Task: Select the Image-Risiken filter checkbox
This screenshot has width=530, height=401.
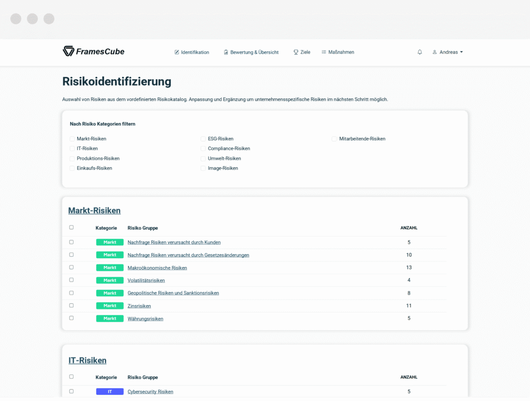Action: click(x=203, y=168)
